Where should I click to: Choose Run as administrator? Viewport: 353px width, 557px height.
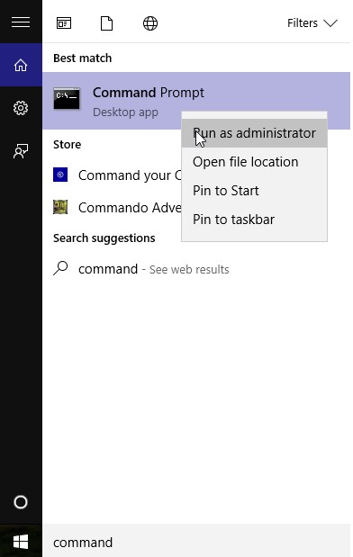click(x=254, y=133)
